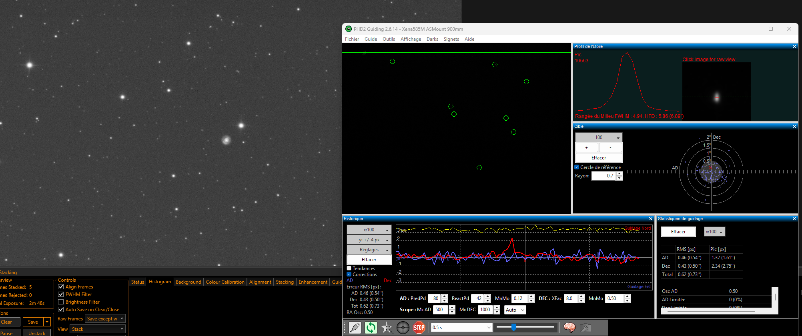
Task: Click the auto-select guide star icon
Action: [387, 328]
